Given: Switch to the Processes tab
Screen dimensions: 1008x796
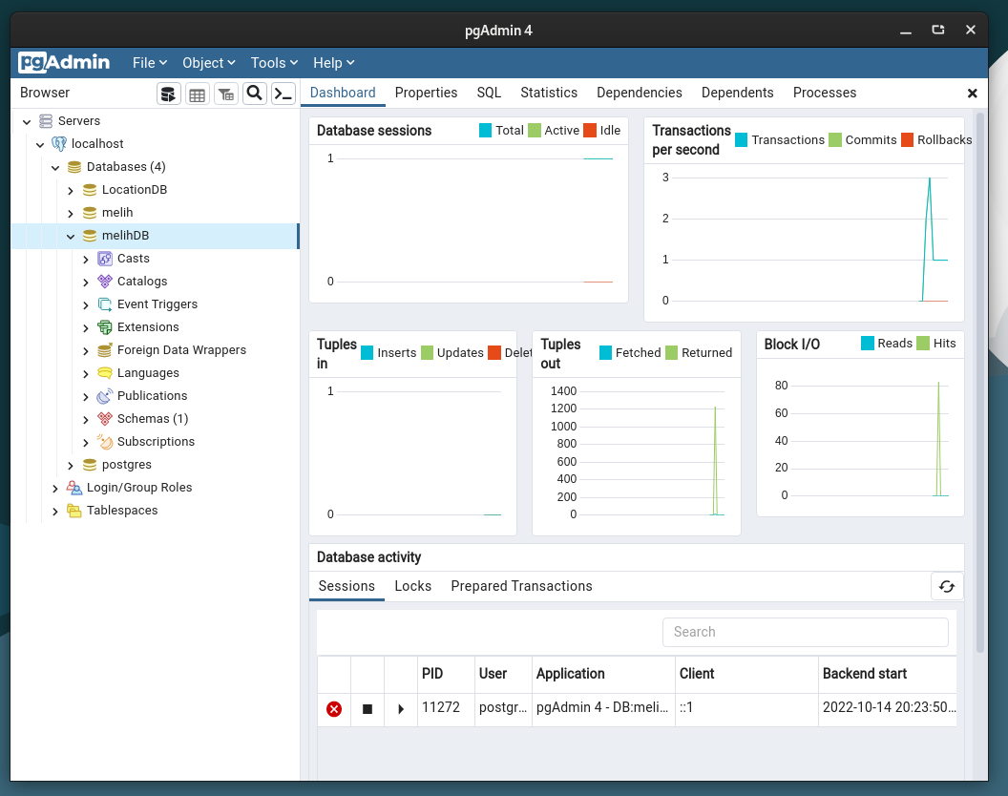Looking at the screenshot, I should [x=825, y=93].
